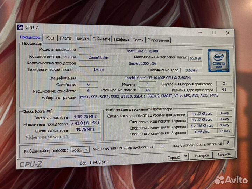This screenshot has height=189, width=252.
Task: Open the О программе tab
Action: (x=158, y=40)
